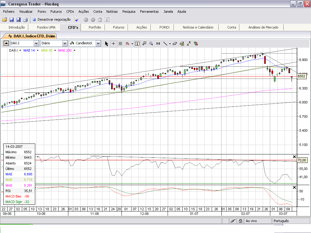311x233 pixels.
Task: Open the Visualizar menu
Action: pyautogui.click(x=26, y=12)
